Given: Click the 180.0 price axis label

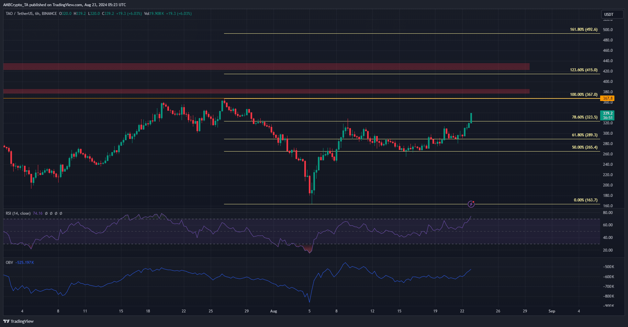Looking at the screenshot, I should 608,196.
